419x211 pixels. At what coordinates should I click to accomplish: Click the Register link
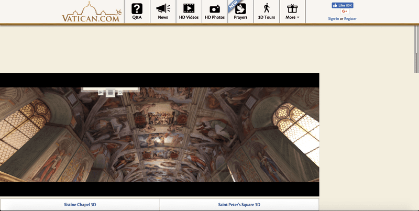(350, 19)
